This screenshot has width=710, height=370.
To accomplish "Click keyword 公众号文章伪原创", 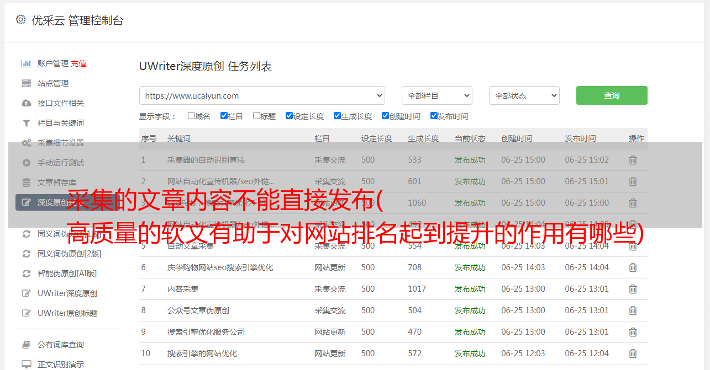I will (x=198, y=310).
